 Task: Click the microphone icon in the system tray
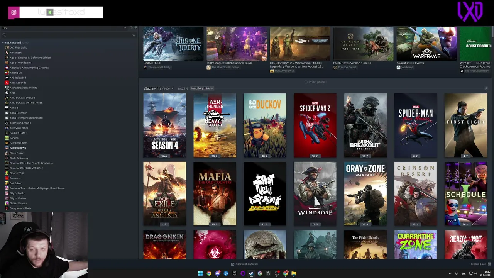pyautogui.click(x=456, y=273)
